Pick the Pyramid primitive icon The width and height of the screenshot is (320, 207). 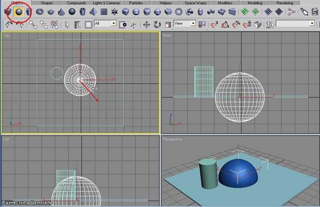coord(93,12)
